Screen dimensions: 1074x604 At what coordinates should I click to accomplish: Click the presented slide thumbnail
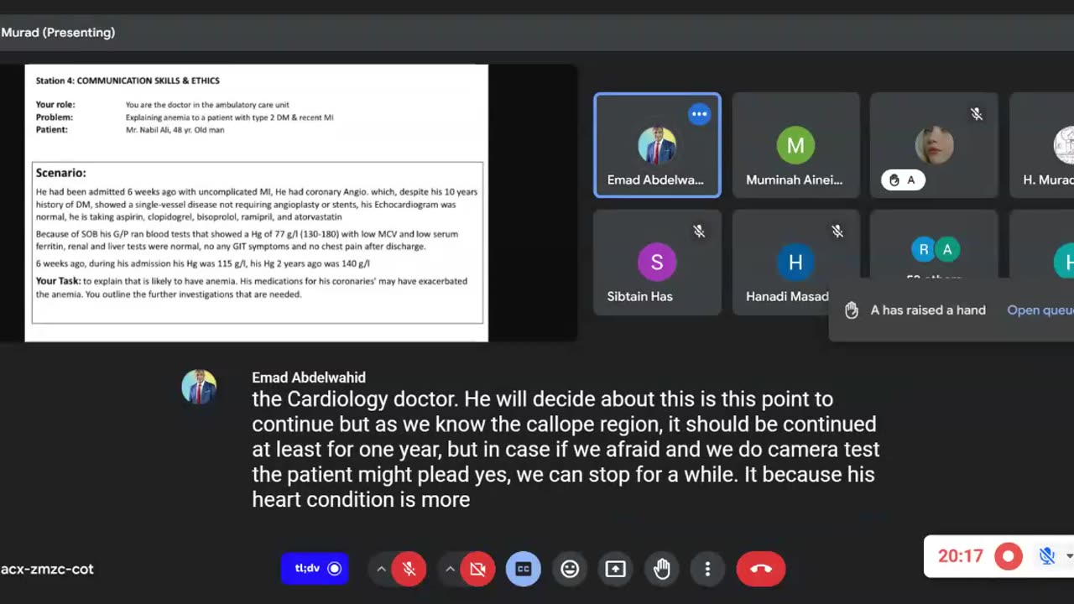click(256, 202)
